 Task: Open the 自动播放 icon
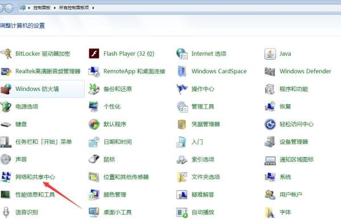pos(182,212)
